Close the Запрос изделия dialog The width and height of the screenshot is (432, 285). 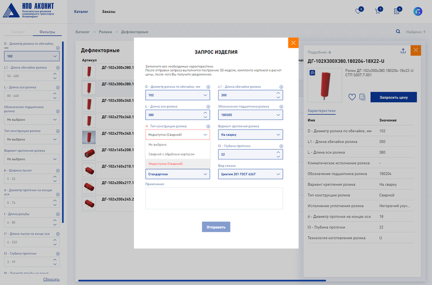pos(293,43)
